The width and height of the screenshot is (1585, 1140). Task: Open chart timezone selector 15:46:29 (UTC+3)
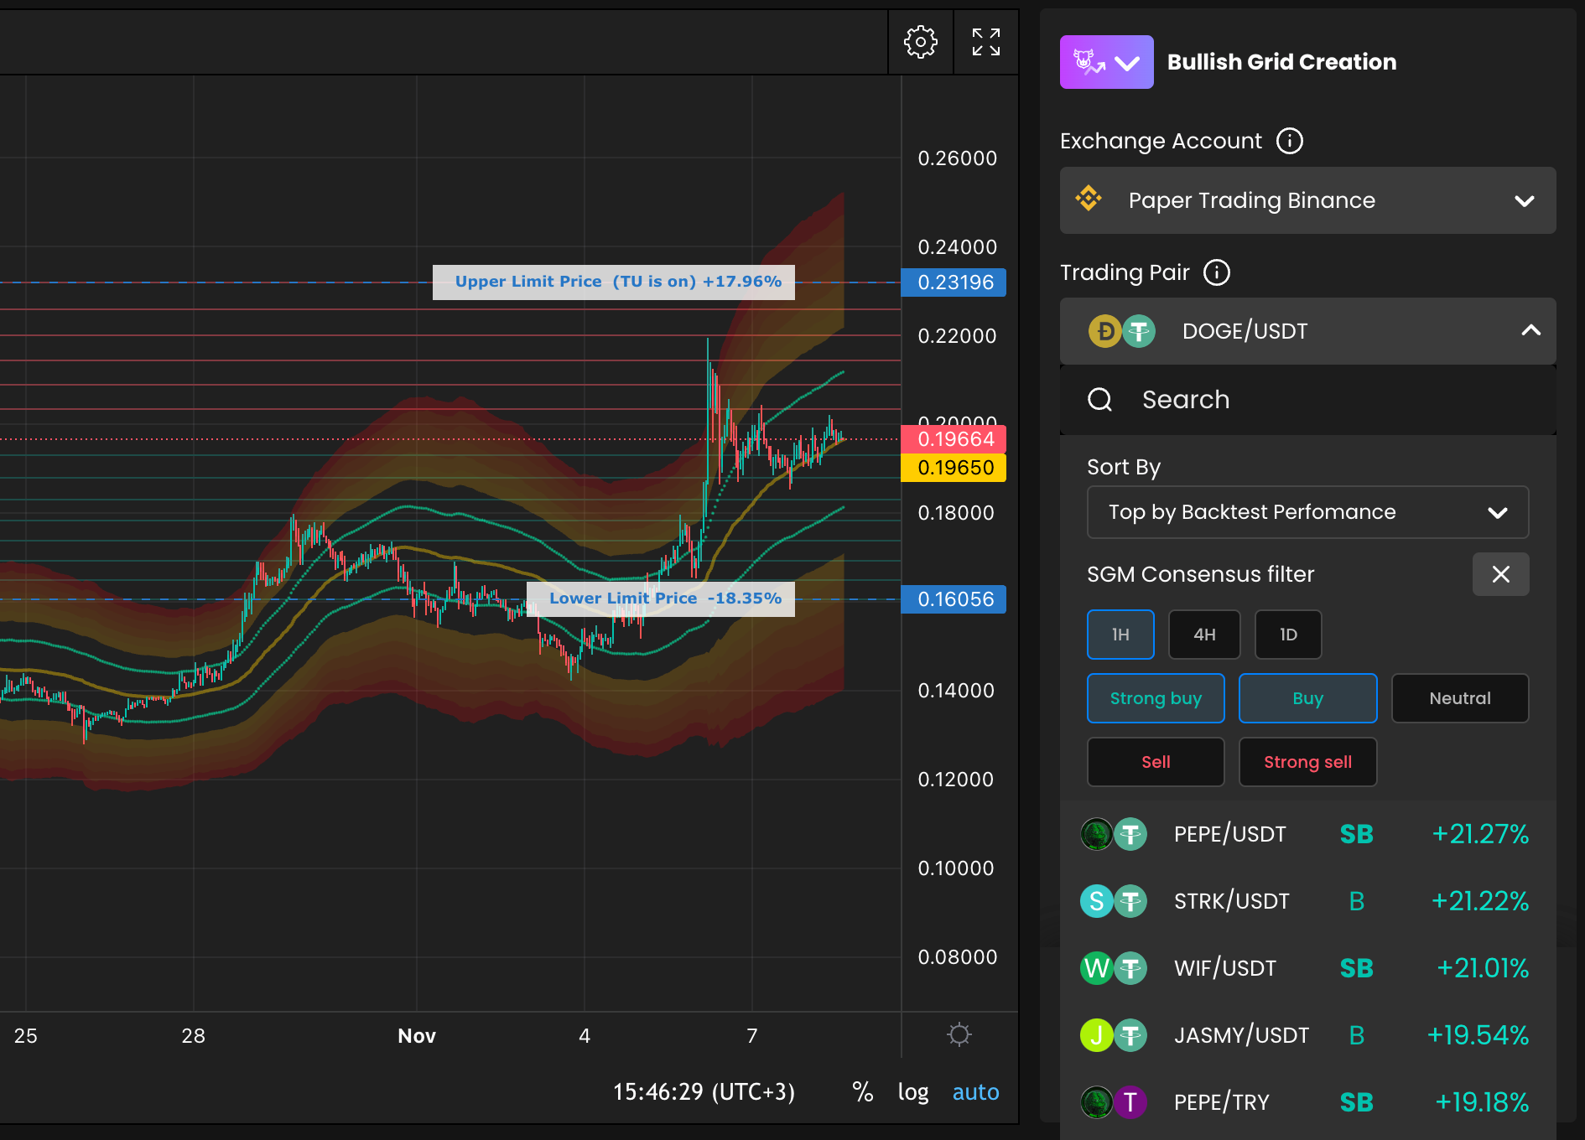point(704,1092)
